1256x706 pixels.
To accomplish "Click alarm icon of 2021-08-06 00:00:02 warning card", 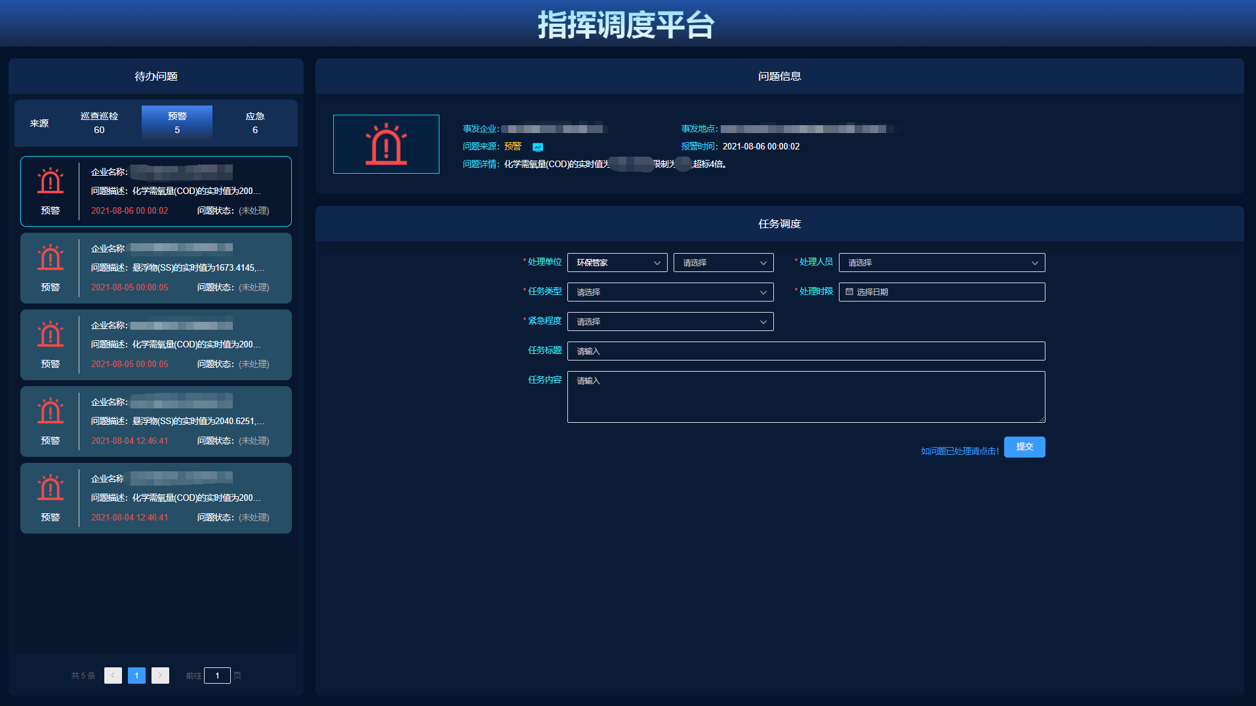I will (x=51, y=181).
